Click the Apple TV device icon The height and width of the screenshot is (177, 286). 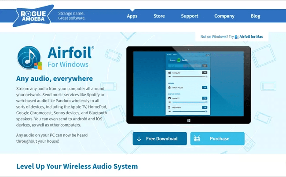point(170,99)
